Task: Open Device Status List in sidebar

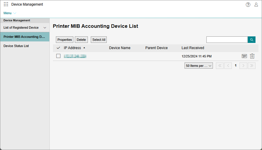Action: 16,46
